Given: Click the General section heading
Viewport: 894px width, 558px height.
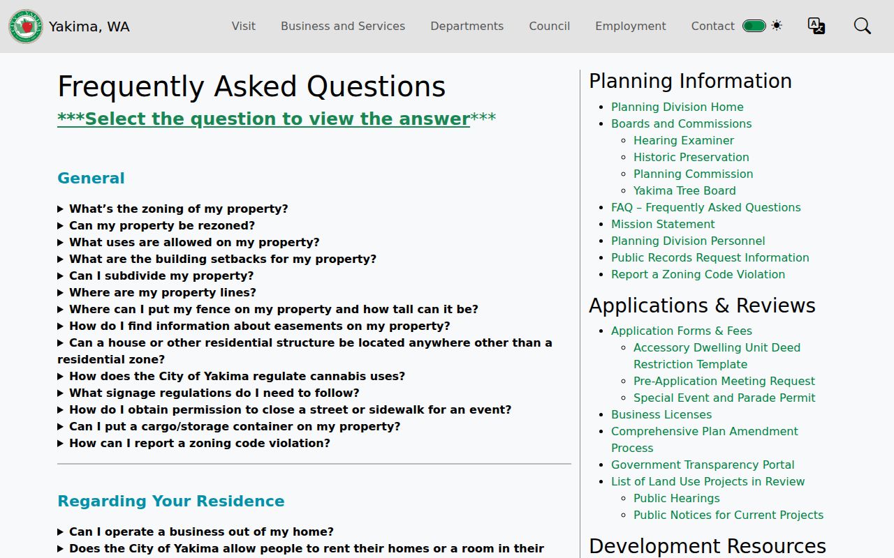Looking at the screenshot, I should click(91, 178).
